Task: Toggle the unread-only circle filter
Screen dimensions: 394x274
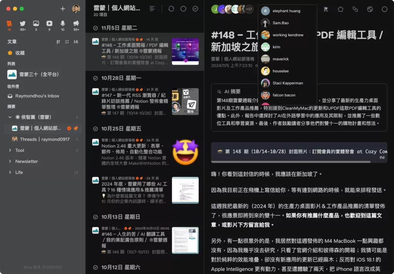Action: point(183,9)
